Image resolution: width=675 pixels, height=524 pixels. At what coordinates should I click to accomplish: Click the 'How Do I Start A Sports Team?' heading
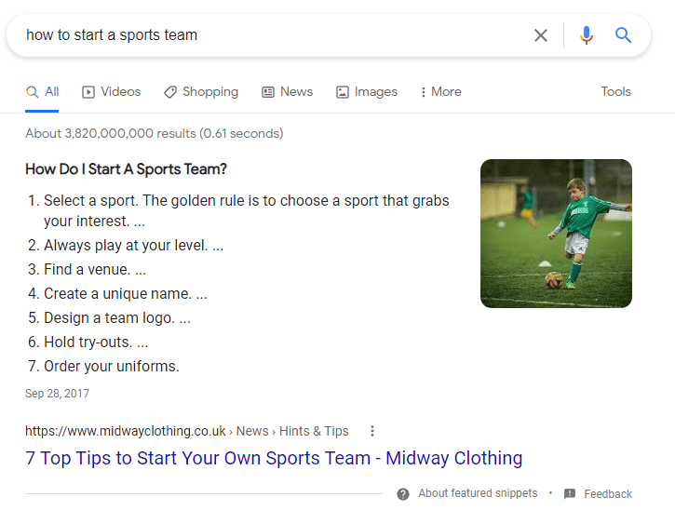click(126, 169)
